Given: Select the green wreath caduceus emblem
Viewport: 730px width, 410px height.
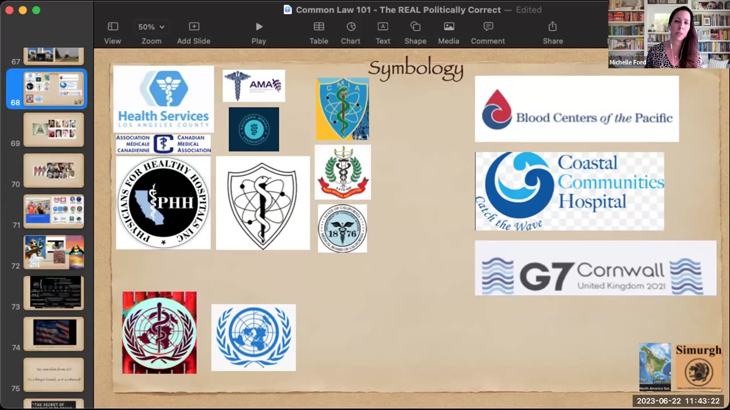Looking at the screenshot, I should tap(343, 172).
